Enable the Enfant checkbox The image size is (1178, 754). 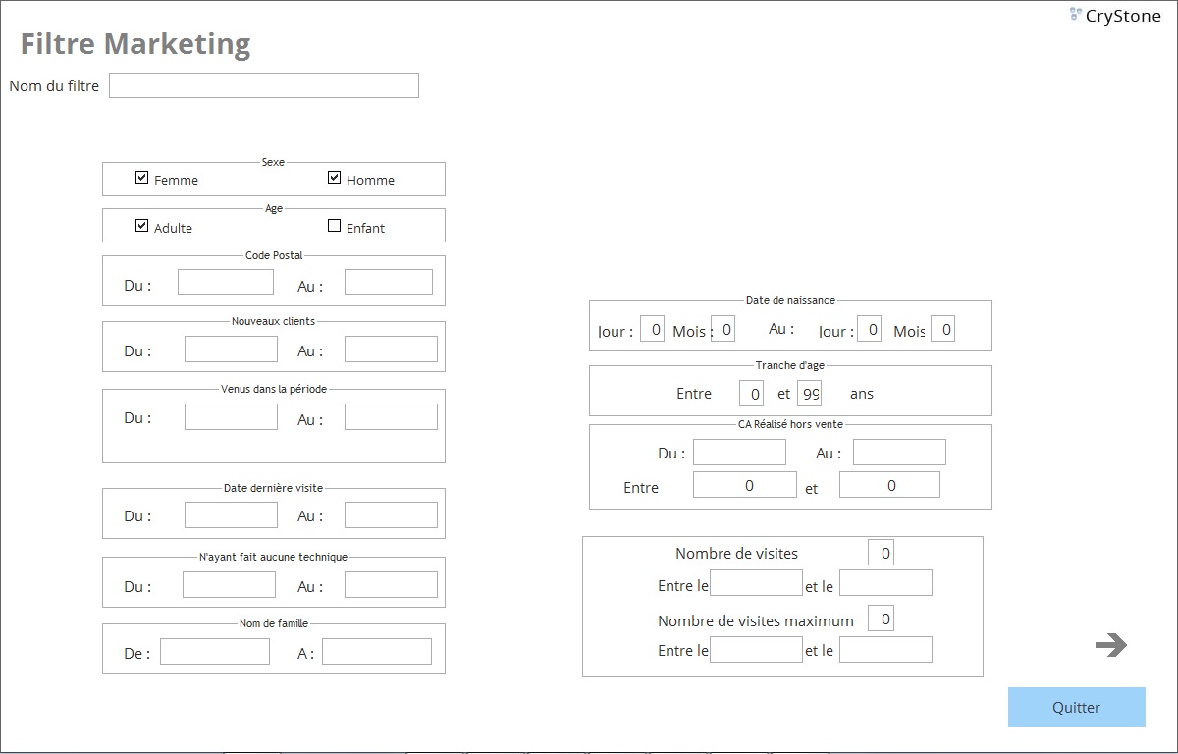(x=334, y=226)
